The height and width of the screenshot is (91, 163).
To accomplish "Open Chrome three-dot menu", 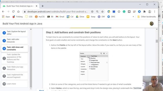I will [x=155, y=12].
